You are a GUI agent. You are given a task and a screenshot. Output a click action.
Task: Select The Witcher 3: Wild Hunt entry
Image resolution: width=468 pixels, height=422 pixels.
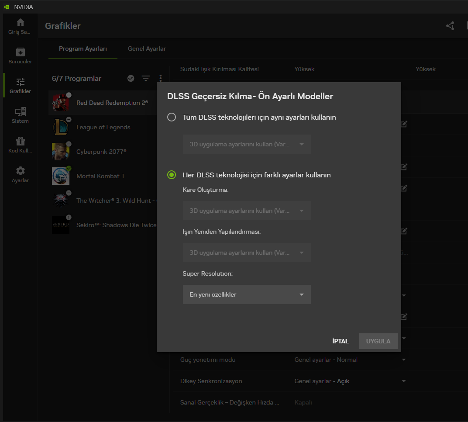(116, 201)
